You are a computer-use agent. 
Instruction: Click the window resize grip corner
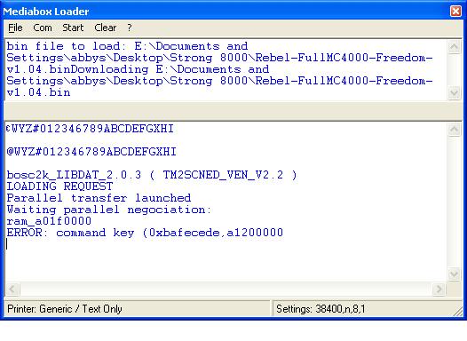457,311
